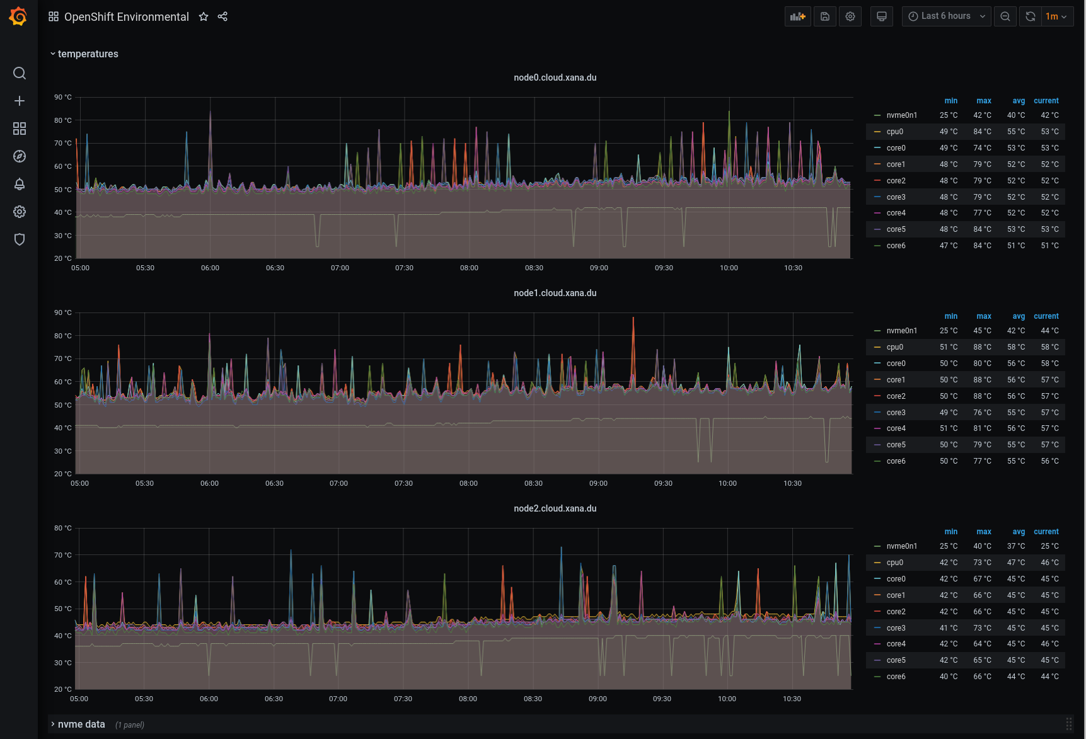The image size is (1086, 739).
Task: Sort node0 legend by min column
Action: click(x=950, y=101)
